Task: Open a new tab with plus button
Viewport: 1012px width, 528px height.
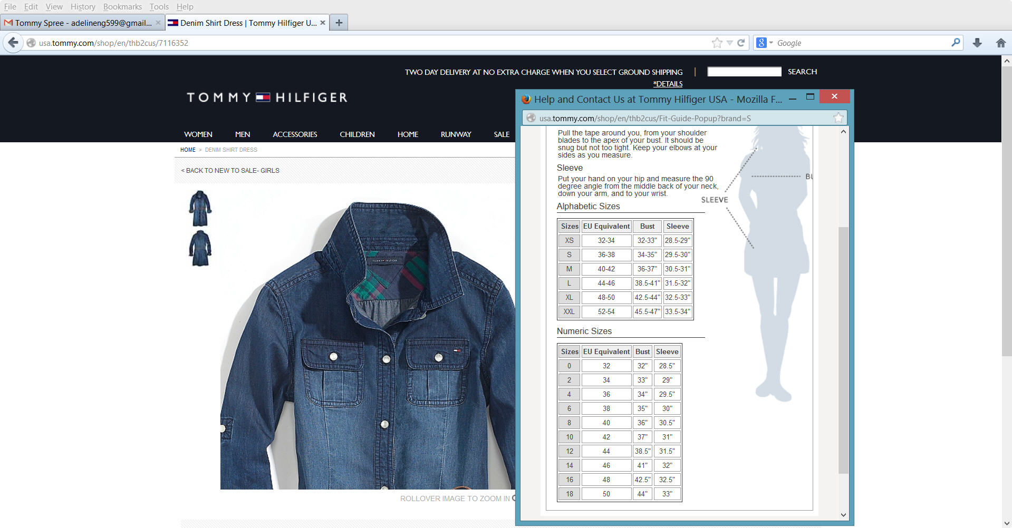Action: (x=339, y=23)
